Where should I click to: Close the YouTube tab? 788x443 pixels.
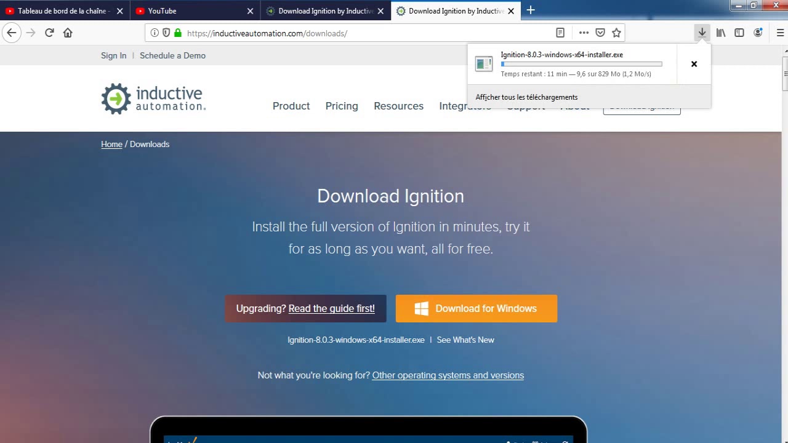coord(250,11)
